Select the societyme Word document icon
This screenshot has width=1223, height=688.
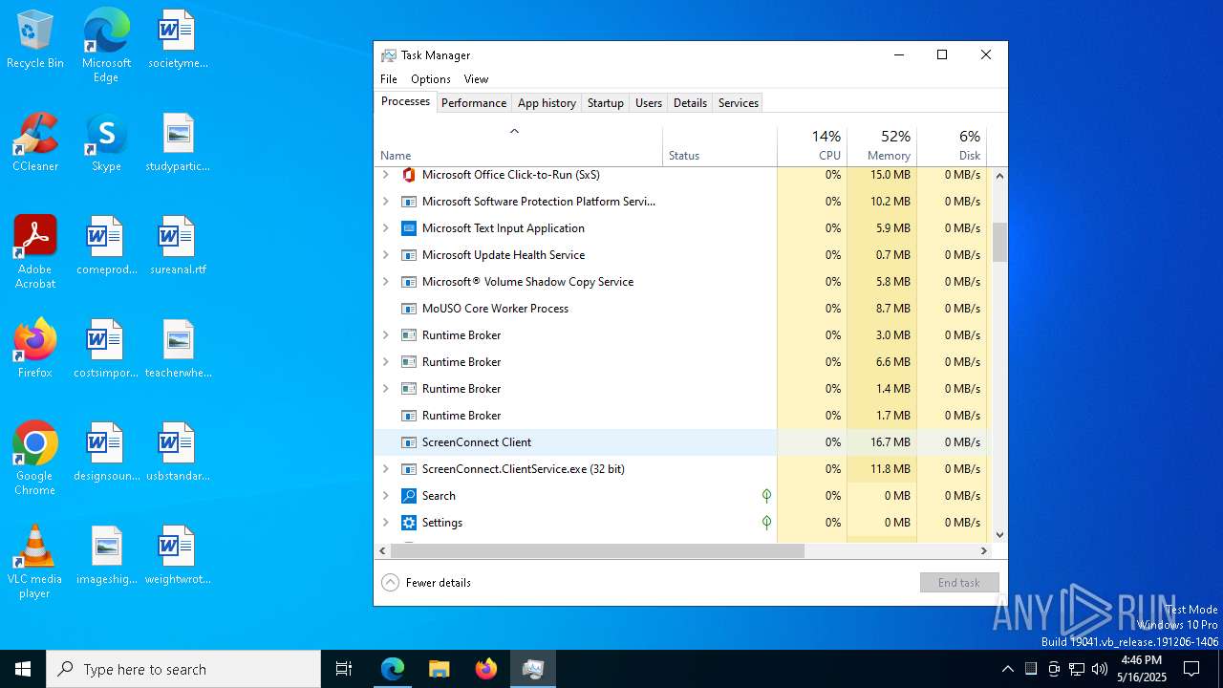[178, 40]
